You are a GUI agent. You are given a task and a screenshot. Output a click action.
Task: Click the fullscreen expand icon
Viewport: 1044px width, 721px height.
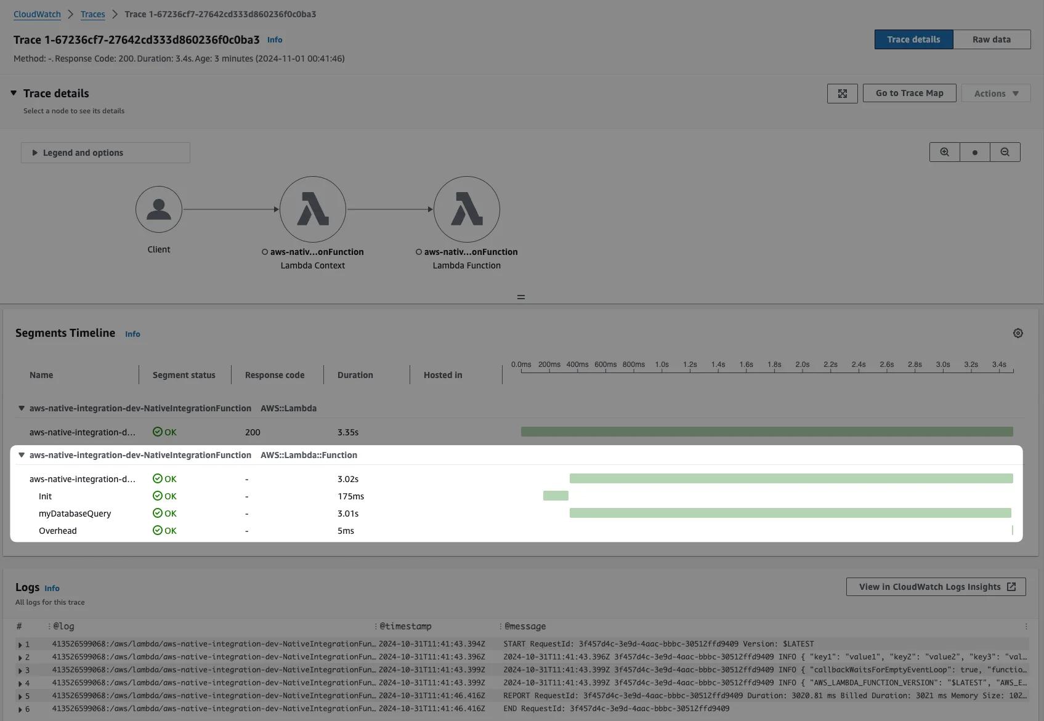point(842,94)
